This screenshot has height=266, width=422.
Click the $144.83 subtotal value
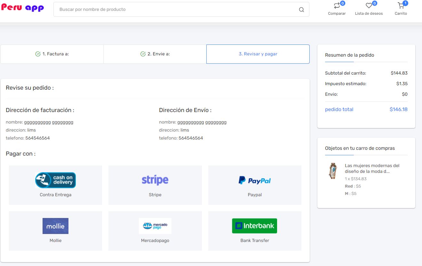pyautogui.click(x=399, y=73)
